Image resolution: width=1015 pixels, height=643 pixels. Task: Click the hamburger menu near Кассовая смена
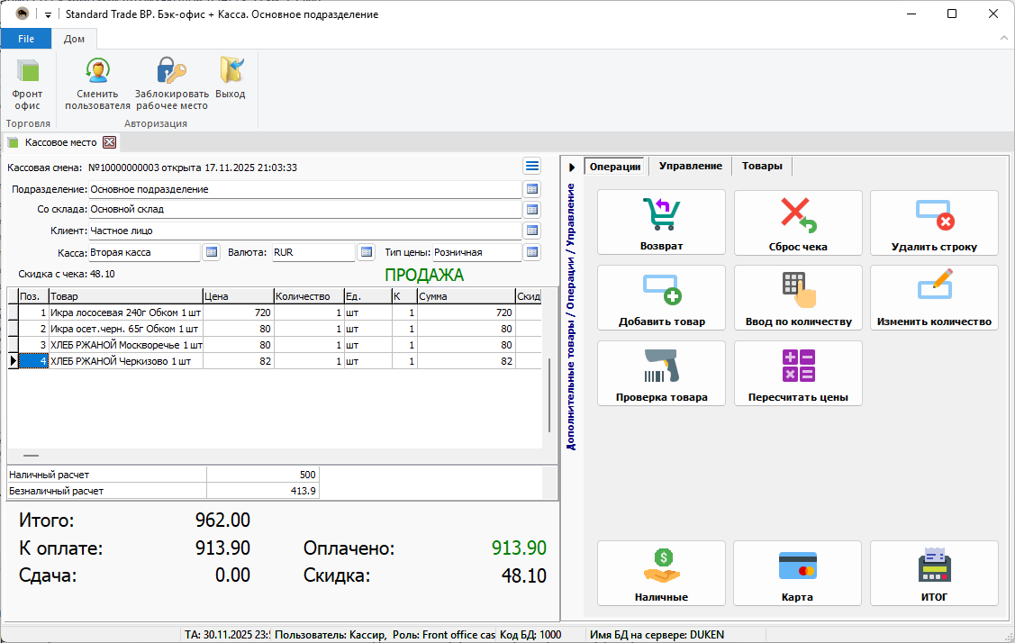coord(532,166)
